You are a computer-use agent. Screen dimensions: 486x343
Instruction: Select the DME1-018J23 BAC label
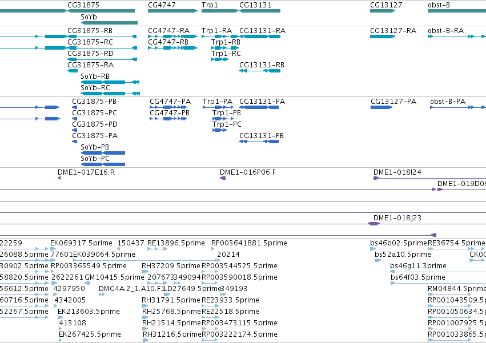[x=397, y=218]
